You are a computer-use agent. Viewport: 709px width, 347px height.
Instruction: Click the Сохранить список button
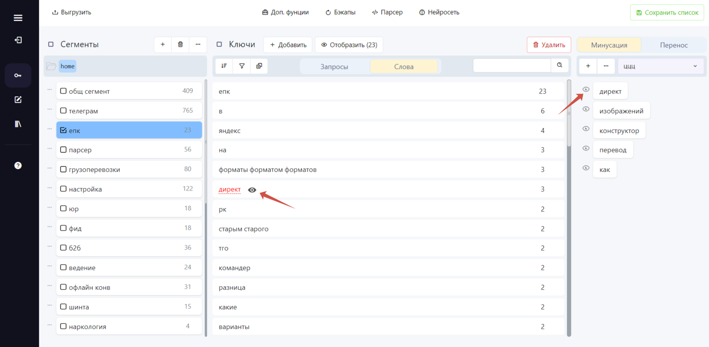coord(667,12)
